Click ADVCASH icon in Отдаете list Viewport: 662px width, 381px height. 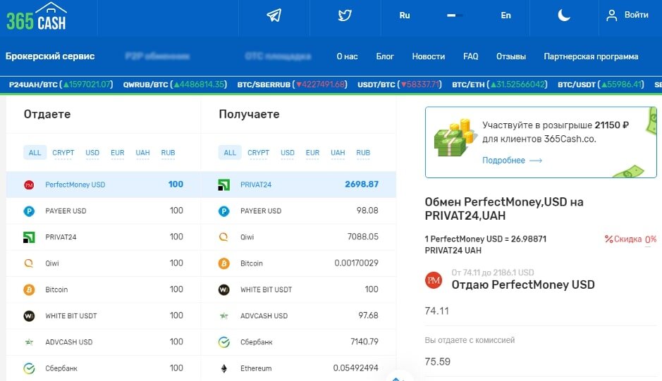tap(29, 342)
